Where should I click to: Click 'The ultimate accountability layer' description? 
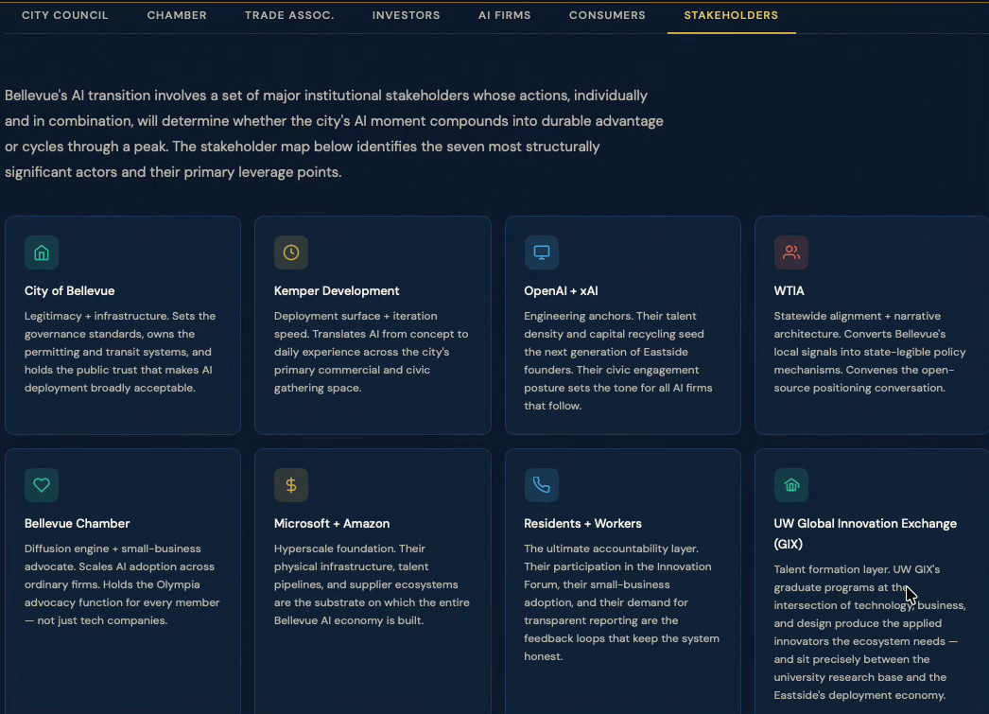[x=621, y=602]
